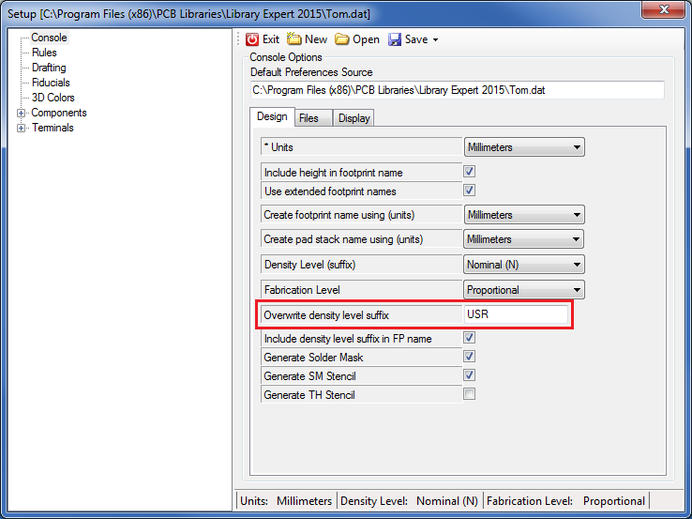This screenshot has width=692, height=519.
Task: Select Fiducials in the tree
Action: [x=51, y=83]
